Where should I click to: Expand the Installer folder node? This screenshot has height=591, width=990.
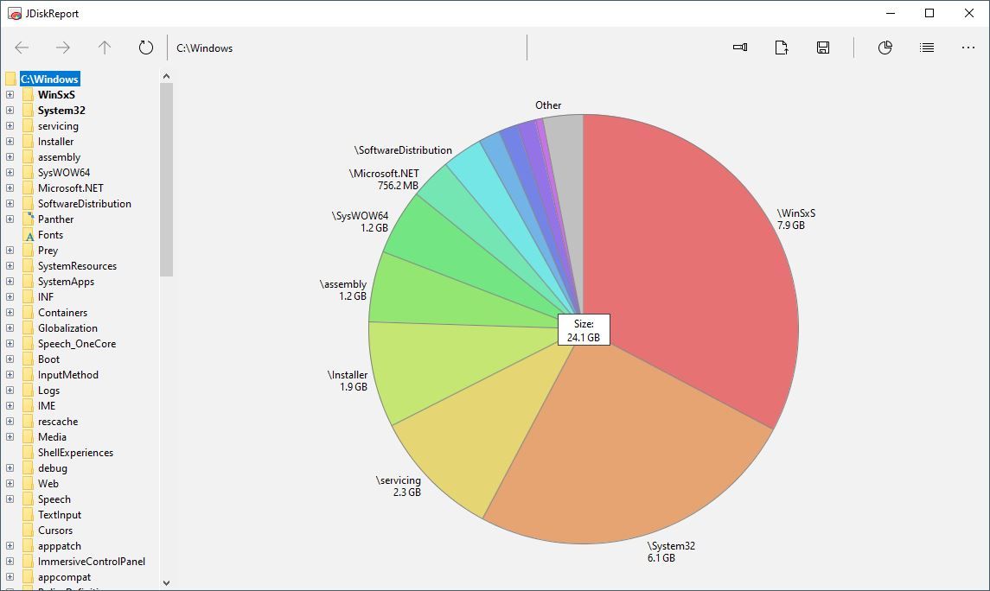click(x=10, y=142)
